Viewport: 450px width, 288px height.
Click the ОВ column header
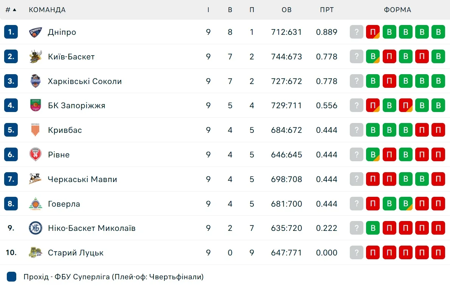coord(287,10)
